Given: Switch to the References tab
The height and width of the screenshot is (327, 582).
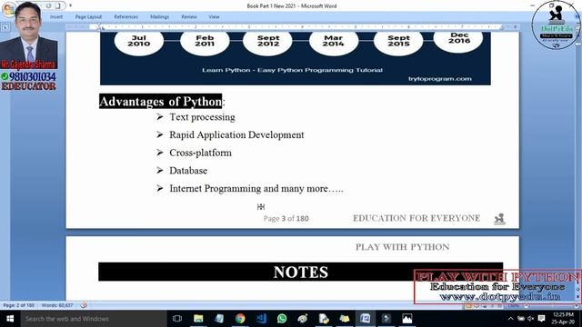Looking at the screenshot, I should coord(125,16).
